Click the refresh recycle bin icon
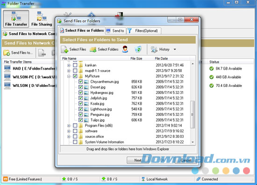This screenshot has width=257, height=185. pyautogui.click(x=138, y=49)
